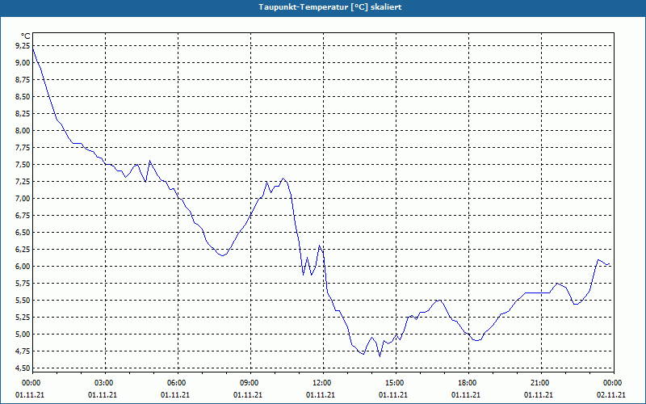Image resolution: width=646 pixels, height=404 pixels.
Task: Pick the 01.11.21 date under 18:00
Action: (x=466, y=395)
